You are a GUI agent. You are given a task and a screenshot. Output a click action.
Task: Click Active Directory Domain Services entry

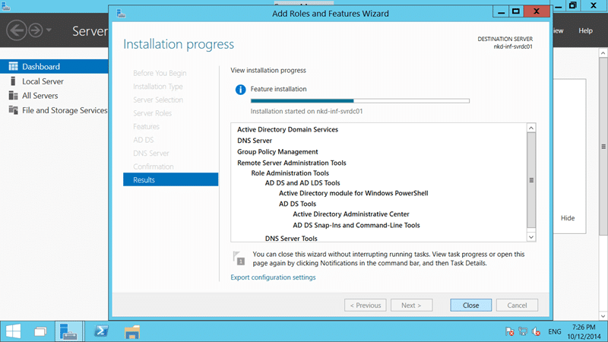click(x=287, y=129)
